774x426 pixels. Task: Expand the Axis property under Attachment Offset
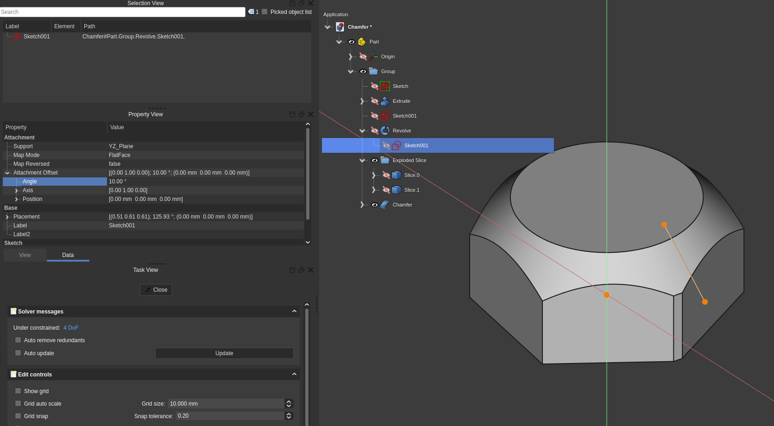tap(17, 190)
